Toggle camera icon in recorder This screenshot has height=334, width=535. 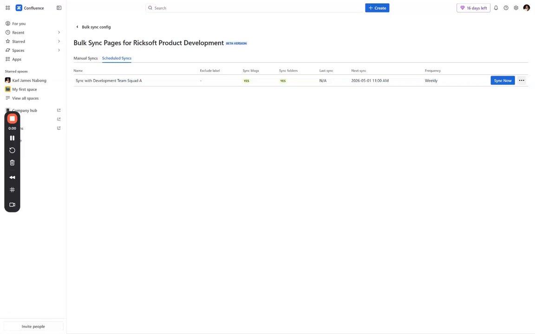[x=12, y=205]
